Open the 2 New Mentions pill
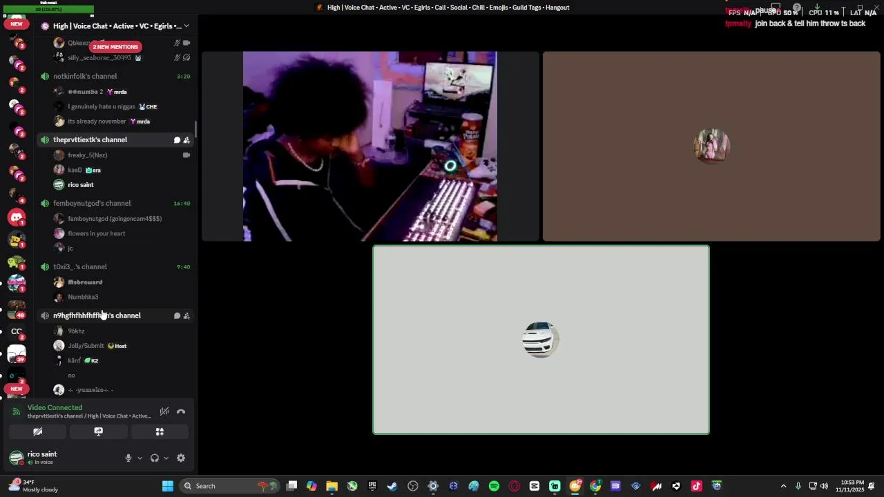The image size is (884, 497). click(x=115, y=47)
